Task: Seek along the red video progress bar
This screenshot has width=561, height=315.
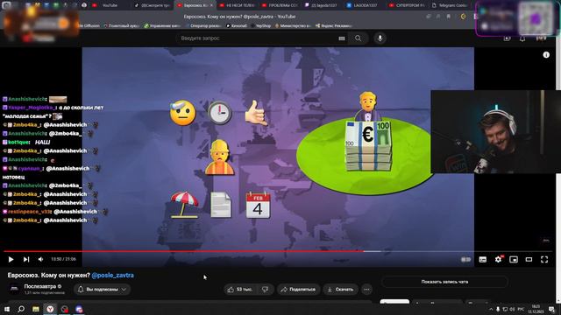Action: point(183,251)
